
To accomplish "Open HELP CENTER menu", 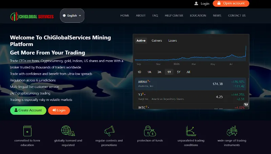I will 174,16.
